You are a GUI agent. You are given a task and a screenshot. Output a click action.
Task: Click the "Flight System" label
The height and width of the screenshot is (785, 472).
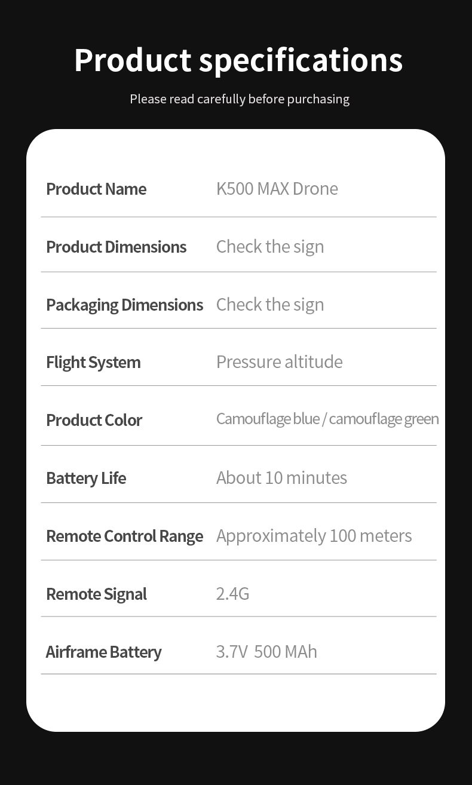(93, 362)
